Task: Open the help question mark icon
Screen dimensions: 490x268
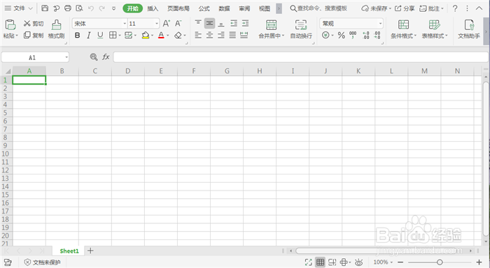Action: [x=455, y=8]
